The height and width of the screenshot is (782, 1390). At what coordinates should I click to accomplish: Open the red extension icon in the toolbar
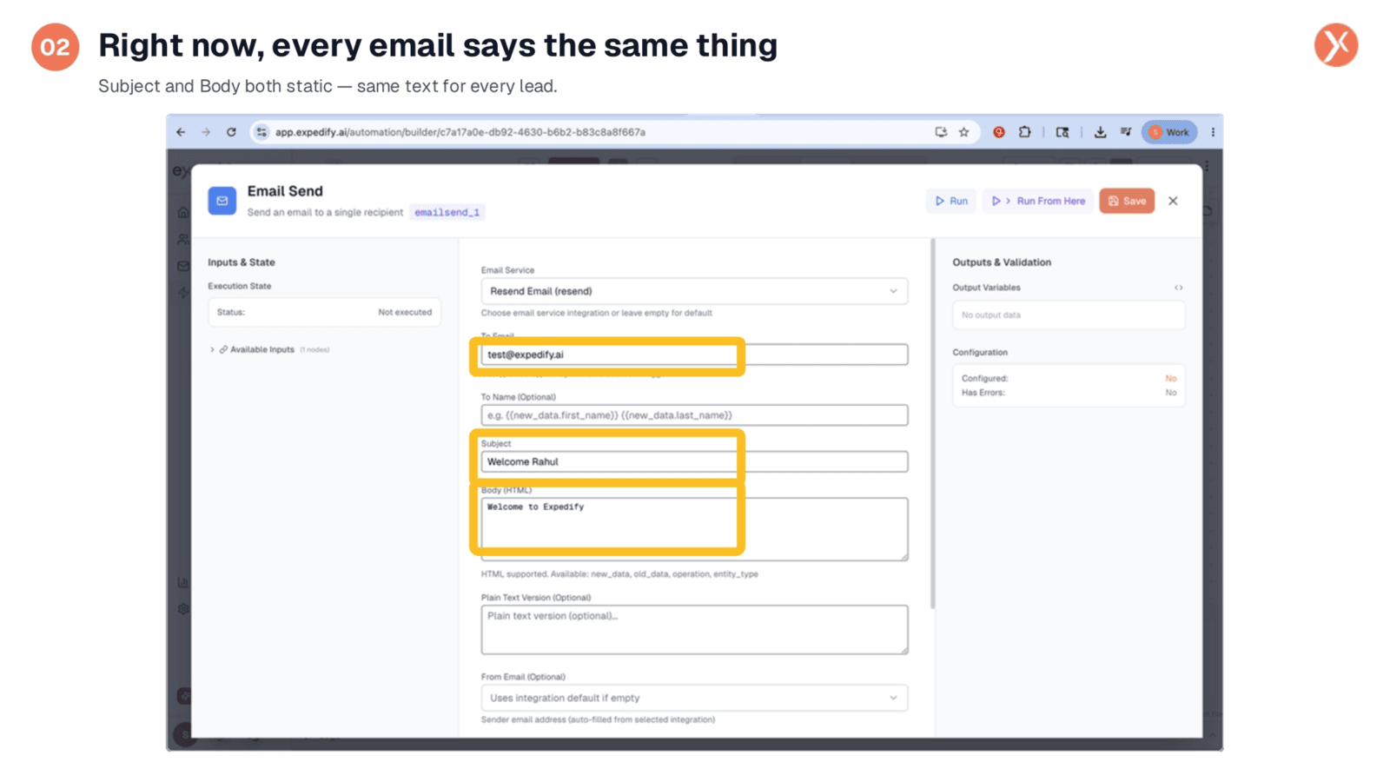[999, 132]
